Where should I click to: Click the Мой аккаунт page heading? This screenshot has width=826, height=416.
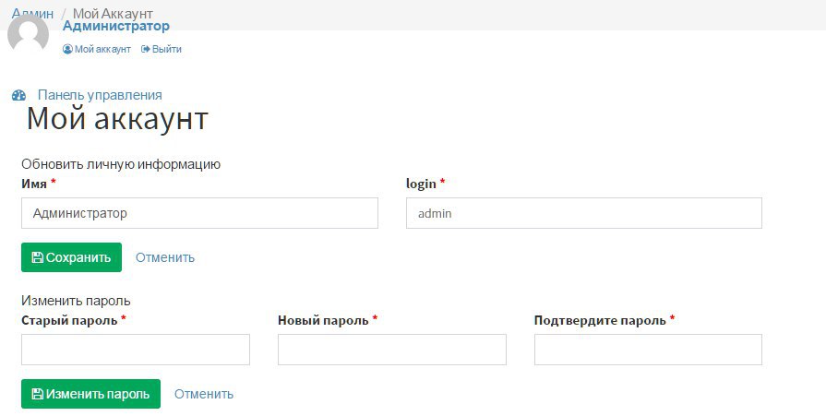point(117,118)
